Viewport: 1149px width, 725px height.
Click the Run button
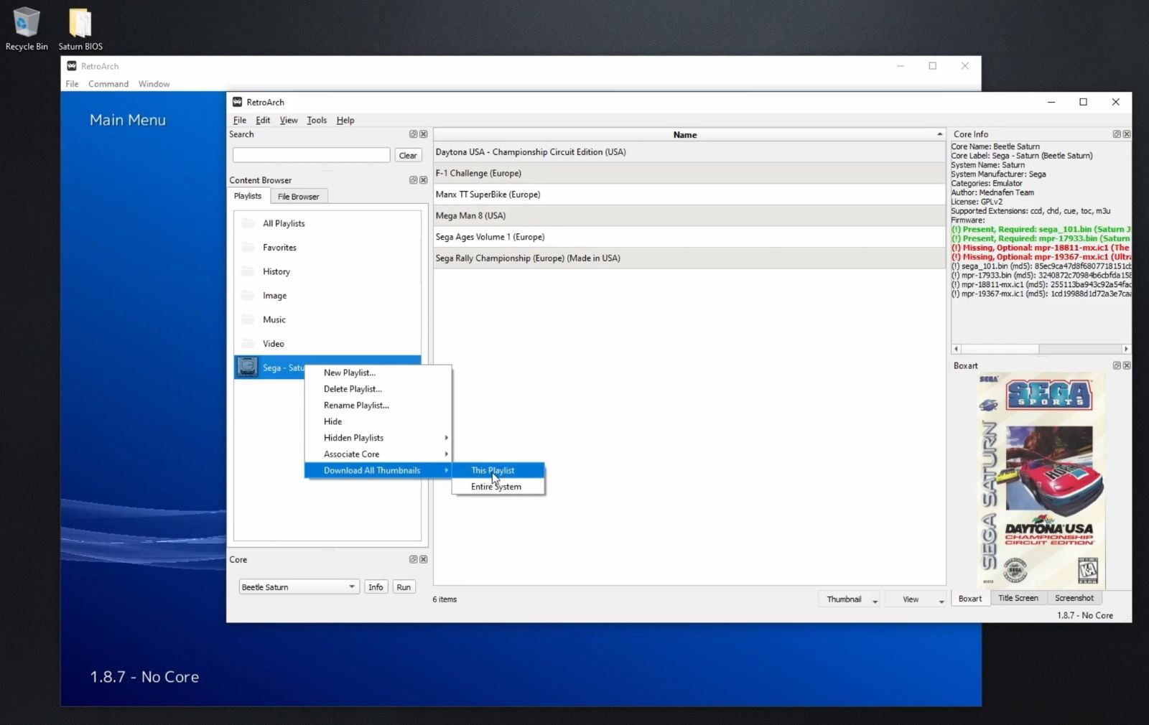[404, 587]
